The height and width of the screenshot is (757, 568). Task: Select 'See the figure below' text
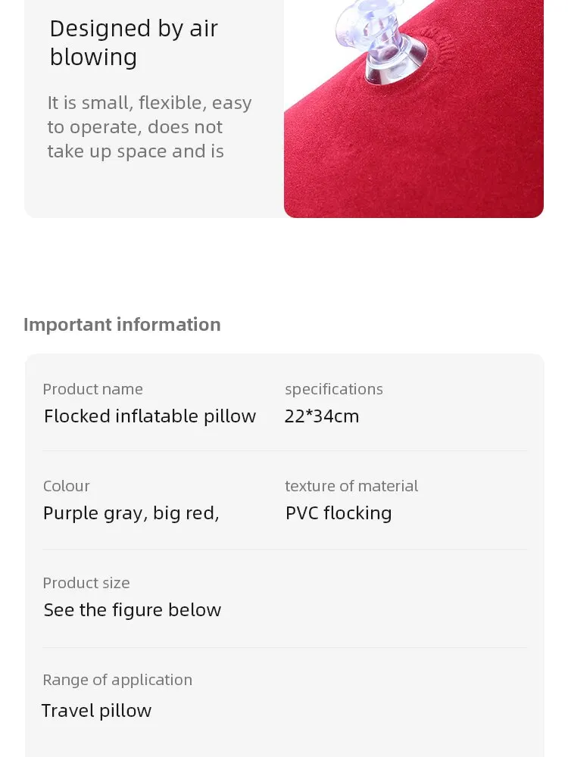pyautogui.click(x=133, y=610)
